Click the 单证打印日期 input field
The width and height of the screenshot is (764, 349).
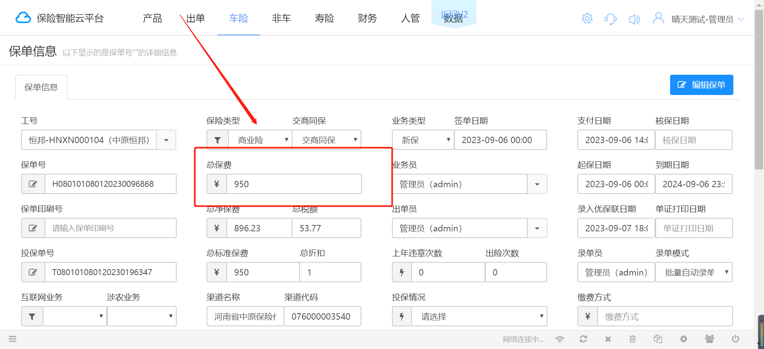(694, 228)
